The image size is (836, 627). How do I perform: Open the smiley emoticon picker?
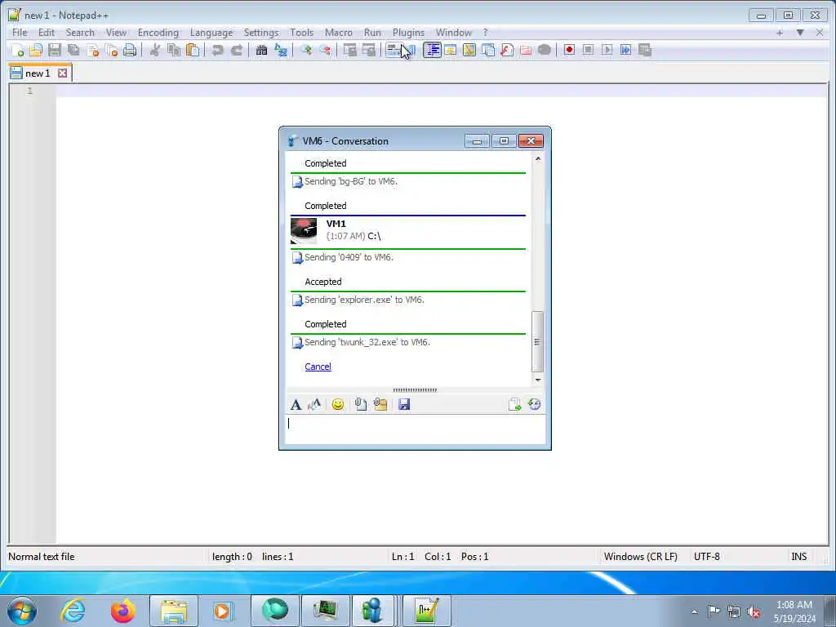337,405
